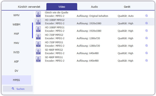Click MPEG format icon of Gleich wie die Quelle
Screen dimensions: 156x96
coord(38,14)
